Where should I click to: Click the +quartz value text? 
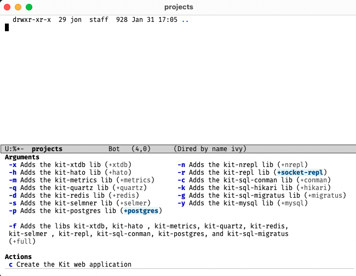click(x=130, y=188)
